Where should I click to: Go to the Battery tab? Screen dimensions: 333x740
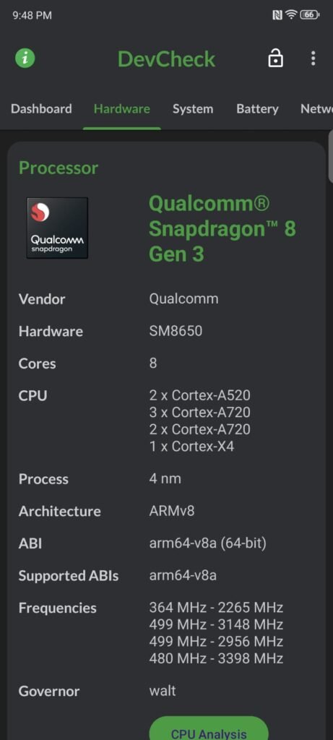(258, 109)
